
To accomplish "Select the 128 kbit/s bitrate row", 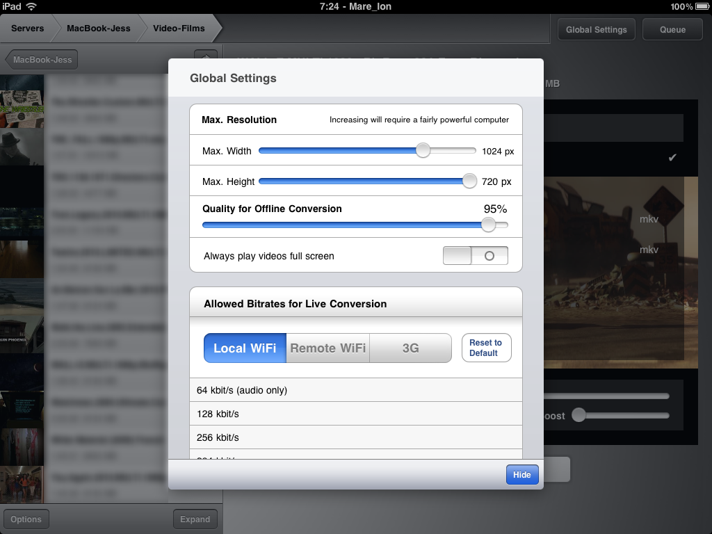I will 355,414.
